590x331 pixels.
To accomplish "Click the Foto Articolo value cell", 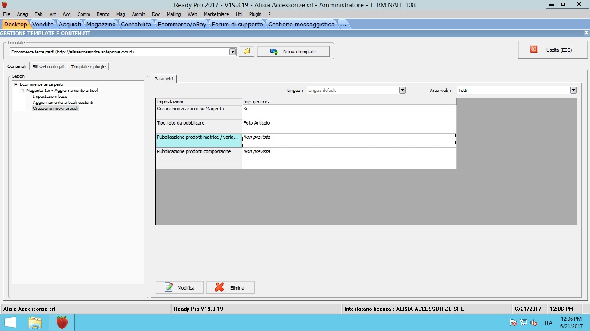I will click(x=349, y=126).
